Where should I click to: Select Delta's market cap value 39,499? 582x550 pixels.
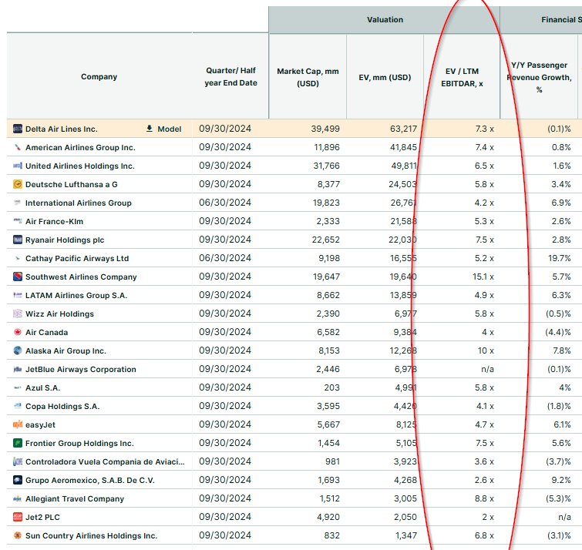325,129
